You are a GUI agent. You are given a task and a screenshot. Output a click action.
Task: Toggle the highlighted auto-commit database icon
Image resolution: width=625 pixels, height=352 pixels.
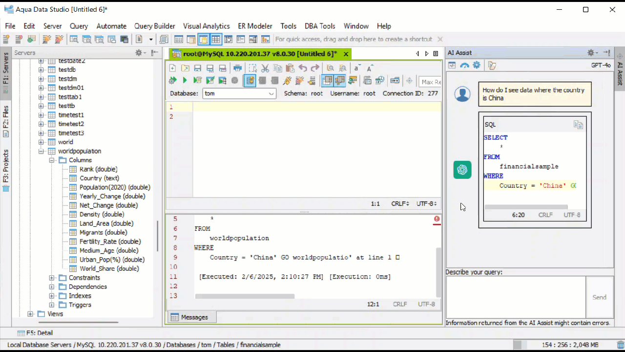pos(250,81)
